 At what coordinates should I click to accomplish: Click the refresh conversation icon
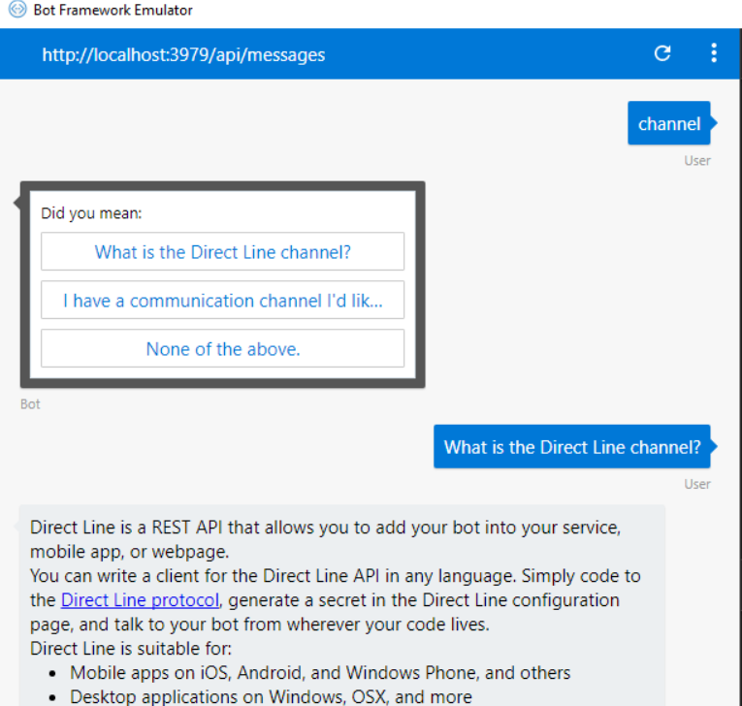point(662,53)
